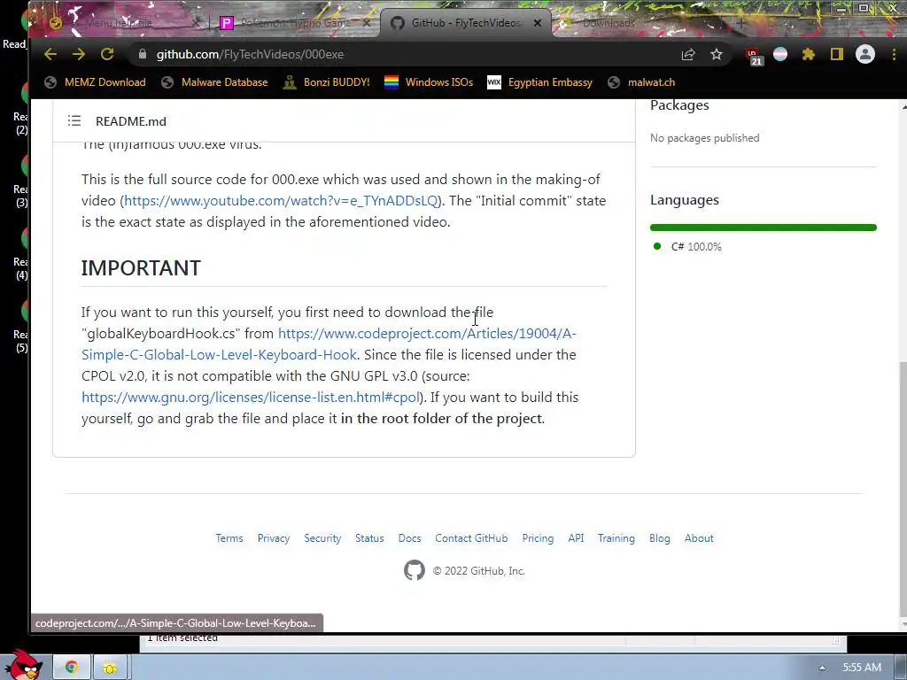Click the C# 100.0% language entry
Screen dimensions: 907x680
click(687, 246)
